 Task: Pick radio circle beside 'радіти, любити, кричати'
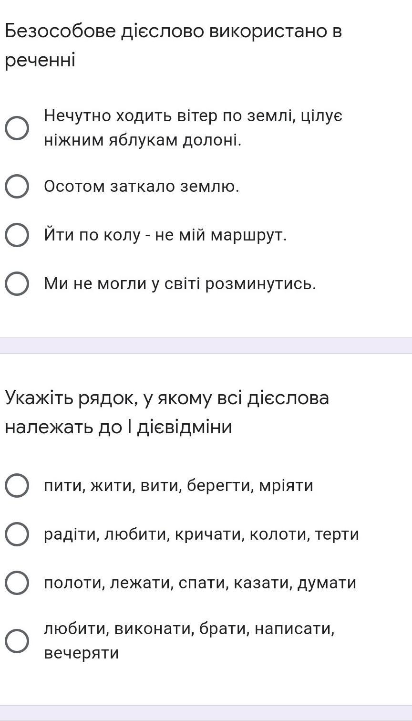tap(17, 534)
